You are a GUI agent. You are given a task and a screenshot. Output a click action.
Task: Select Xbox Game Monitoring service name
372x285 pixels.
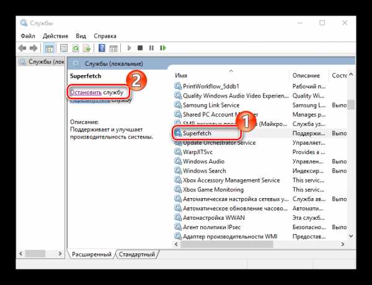pyautogui.click(x=213, y=189)
